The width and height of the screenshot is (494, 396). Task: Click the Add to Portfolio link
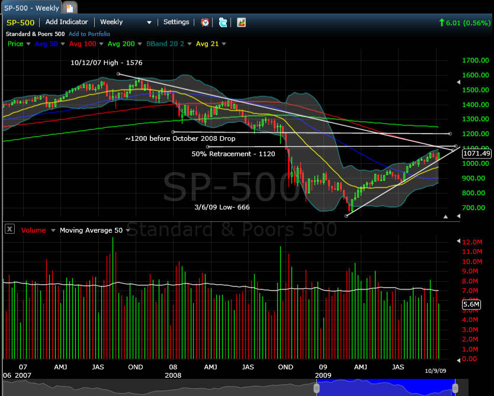click(90, 34)
